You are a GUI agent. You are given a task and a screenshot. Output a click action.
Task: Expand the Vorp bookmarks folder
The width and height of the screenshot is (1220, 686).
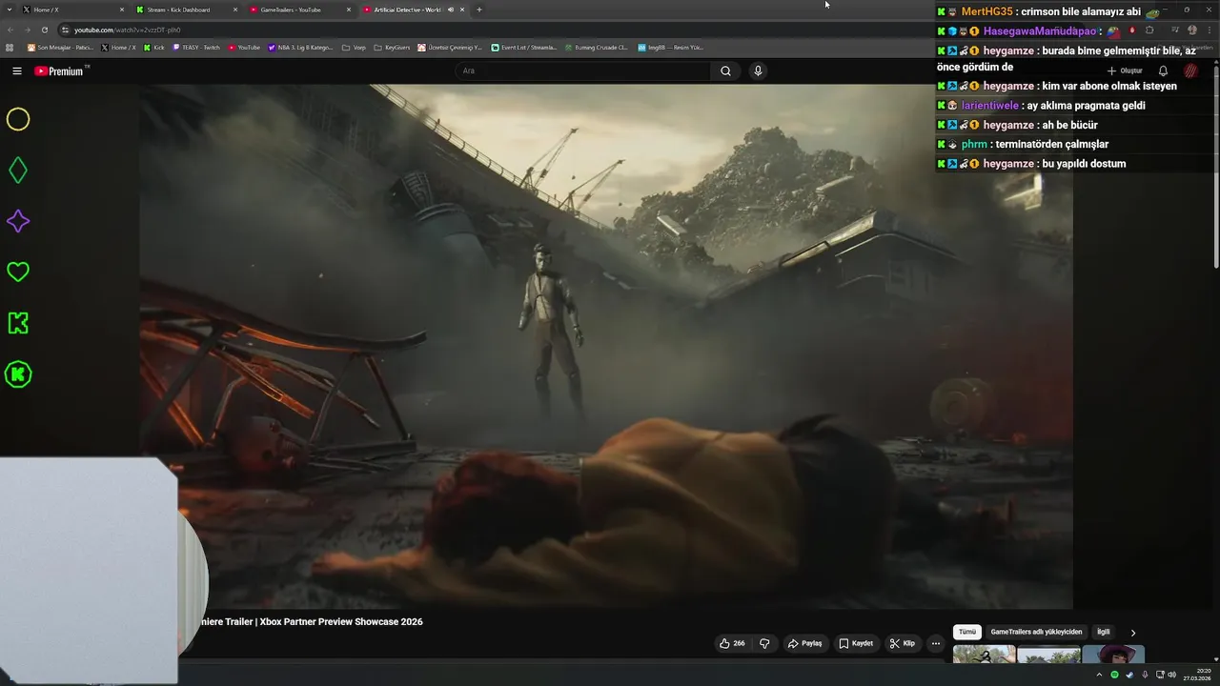coord(354,47)
